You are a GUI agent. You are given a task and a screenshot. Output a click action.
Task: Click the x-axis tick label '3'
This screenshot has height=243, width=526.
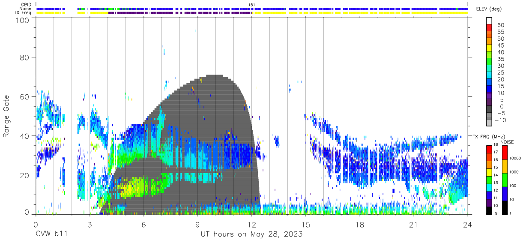[x=90, y=225]
